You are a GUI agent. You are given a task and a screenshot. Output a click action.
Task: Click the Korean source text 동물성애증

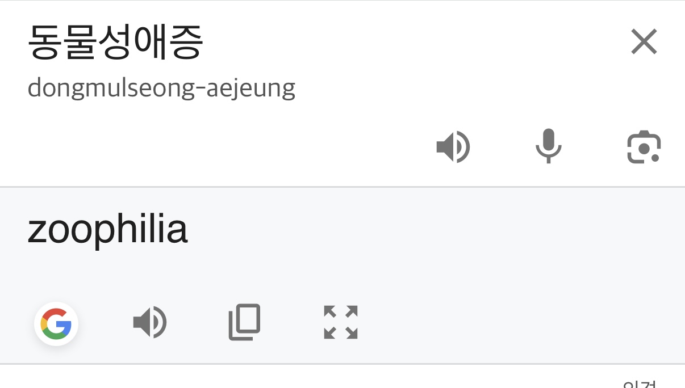point(115,43)
